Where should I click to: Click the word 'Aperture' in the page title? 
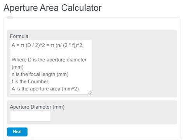click(x=21, y=8)
